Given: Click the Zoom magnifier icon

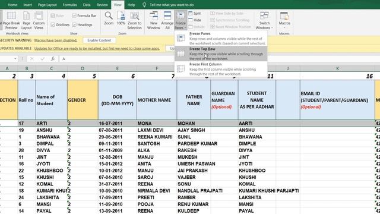Looking at the screenshot, I should tap(109, 16).
